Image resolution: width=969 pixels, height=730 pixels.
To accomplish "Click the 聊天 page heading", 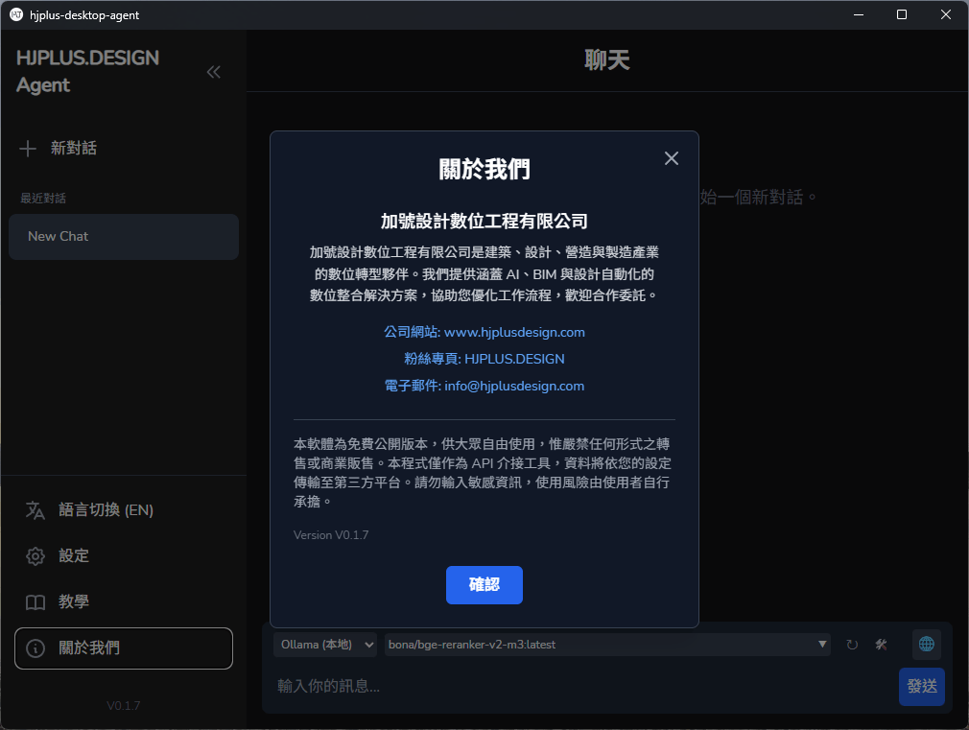I will click(x=607, y=60).
